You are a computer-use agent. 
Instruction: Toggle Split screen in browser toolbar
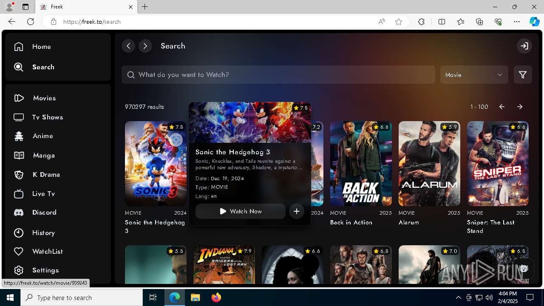(x=442, y=22)
